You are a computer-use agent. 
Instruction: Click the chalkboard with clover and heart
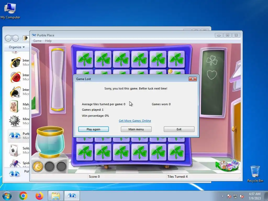pos(212,82)
